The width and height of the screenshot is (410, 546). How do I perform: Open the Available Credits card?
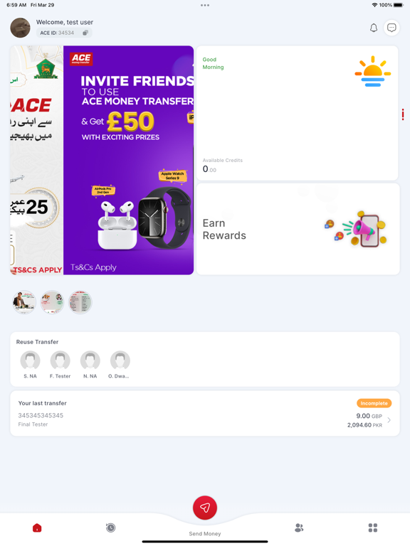click(x=297, y=113)
